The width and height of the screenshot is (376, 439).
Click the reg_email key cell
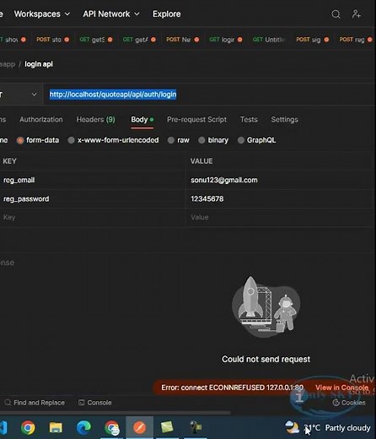[93, 180]
